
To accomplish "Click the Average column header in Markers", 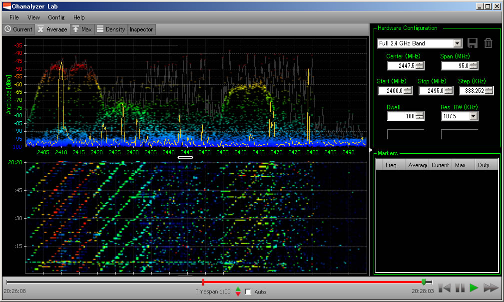I will 417,165.
